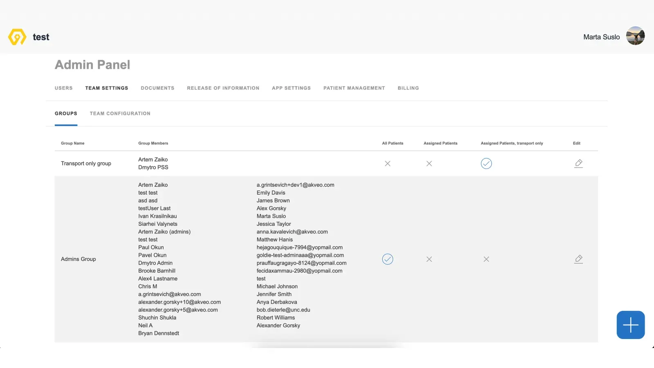Toggle All Patients checkmark for Admins Group
The image size is (654, 368).
pyautogui.click(x=387, y=259)
